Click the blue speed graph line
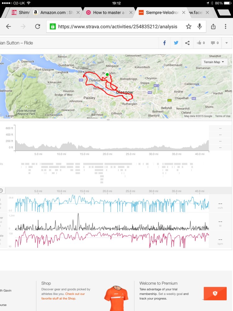 112,203
